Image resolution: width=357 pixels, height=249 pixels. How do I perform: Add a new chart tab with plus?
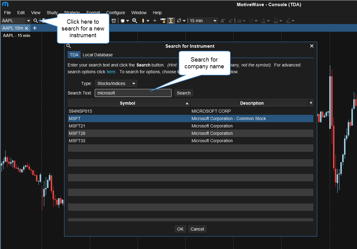coord(35,28)
